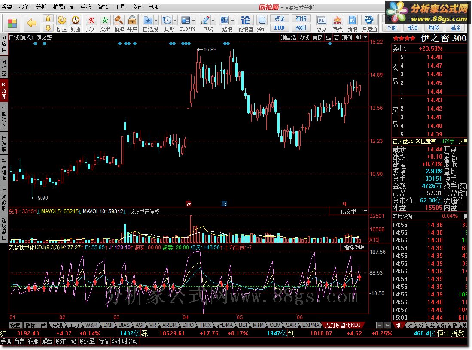Image resolution: width=472 pixels, height=350 pixels.
Task: Open the 扩展行情 menu
Action: pos(63,7)
